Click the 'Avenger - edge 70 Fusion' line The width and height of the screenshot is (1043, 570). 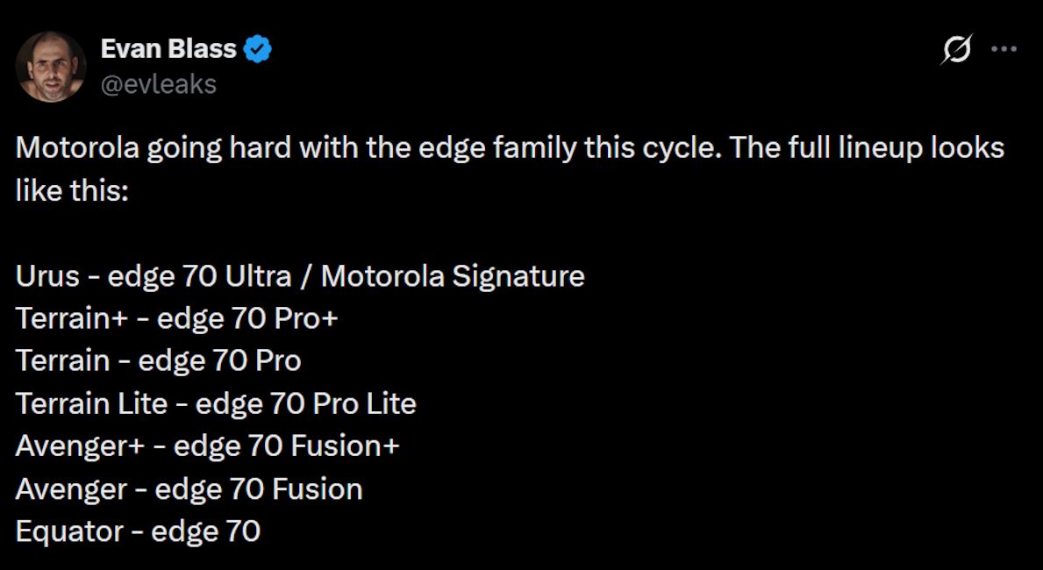click(x=189, y=489)
